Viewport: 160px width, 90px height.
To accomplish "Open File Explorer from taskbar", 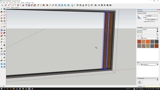I will tap(14, 89).
